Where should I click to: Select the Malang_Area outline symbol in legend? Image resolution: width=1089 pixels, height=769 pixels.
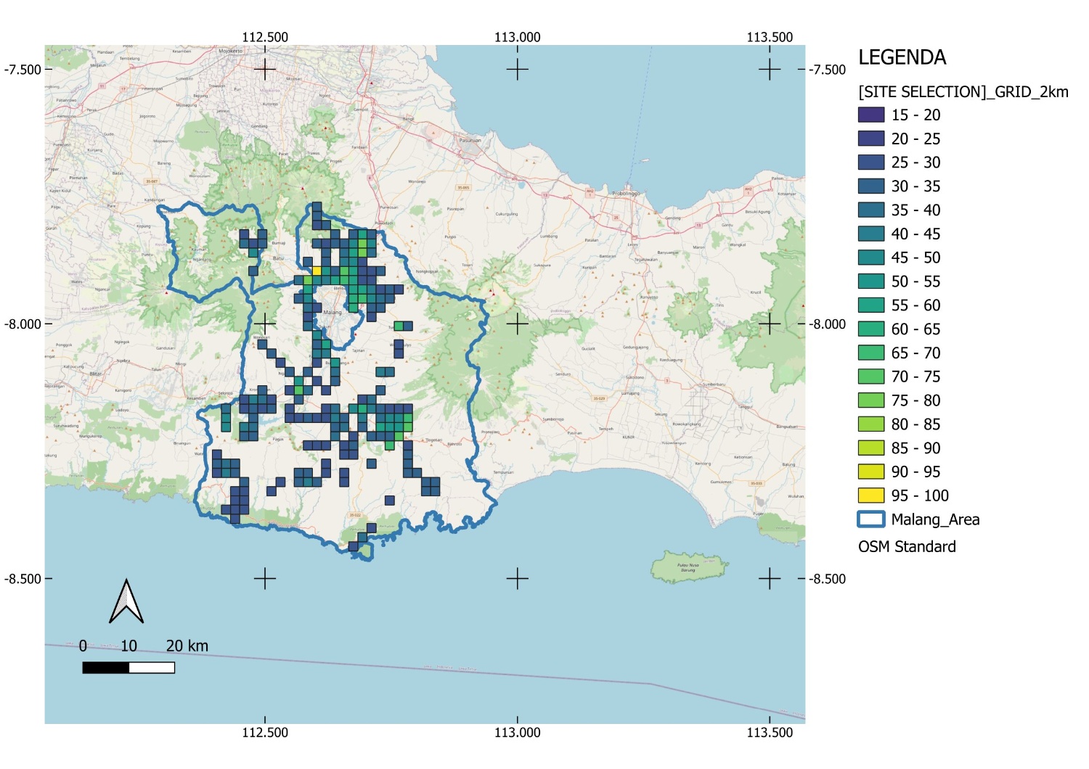coord(870,519)
